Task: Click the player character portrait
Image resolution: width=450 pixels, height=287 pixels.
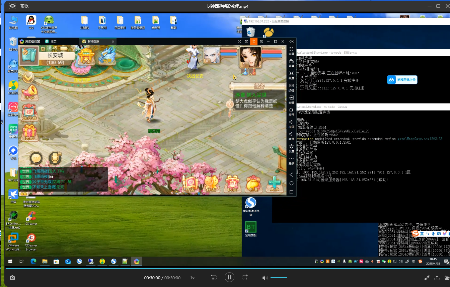Action: [250, 57]
